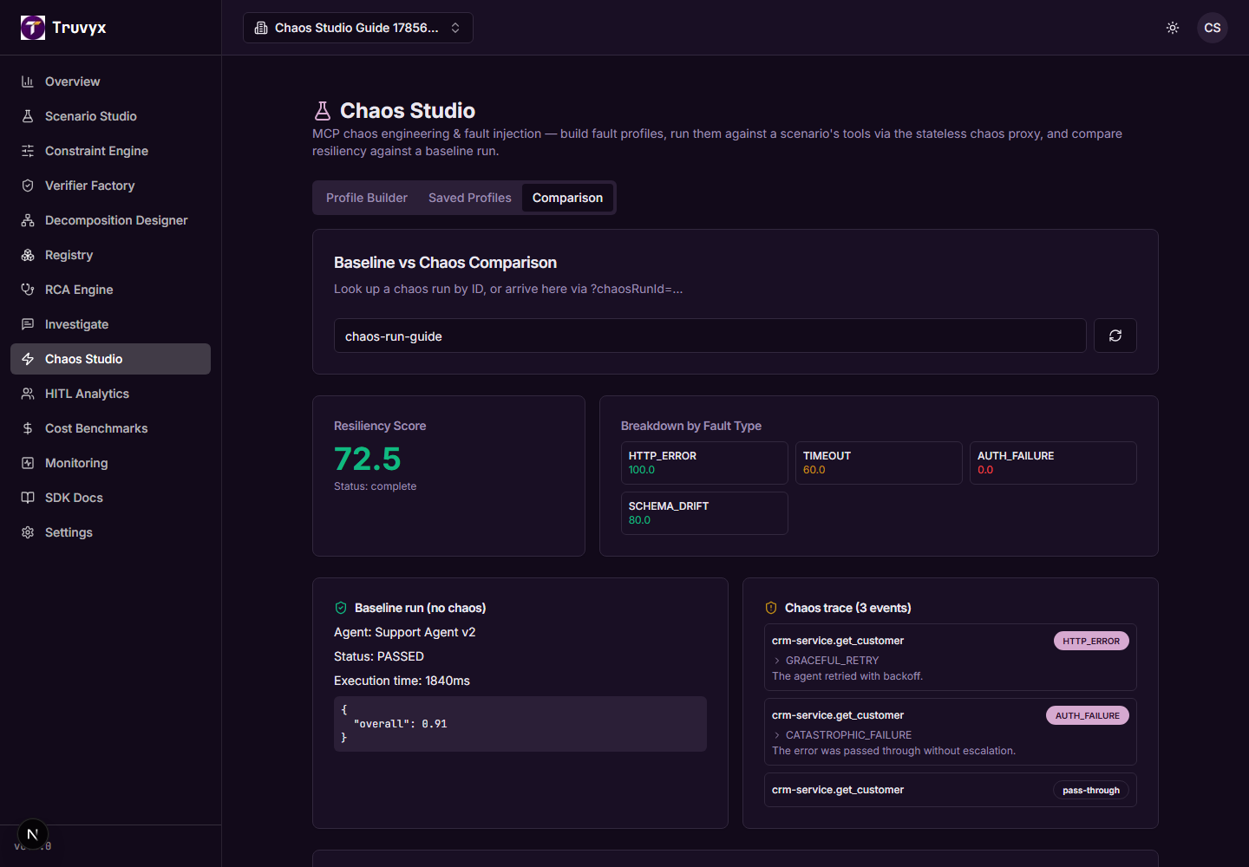Image resolution: width=1249 pixels, height=867 pixels.
Task: Click the Chaos Studio lightning icon
Action: click(x=28, y=359)
